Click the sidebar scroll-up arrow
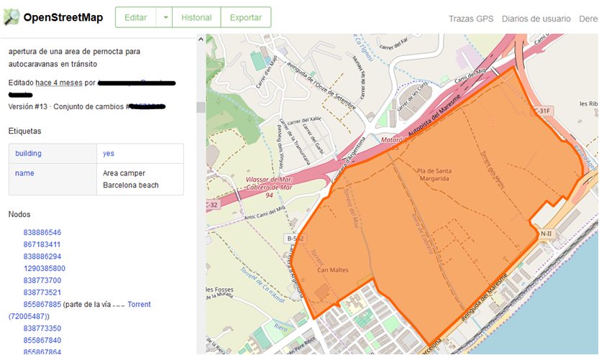Viewport: 599px width, 355px height. (x=201, y=40)
